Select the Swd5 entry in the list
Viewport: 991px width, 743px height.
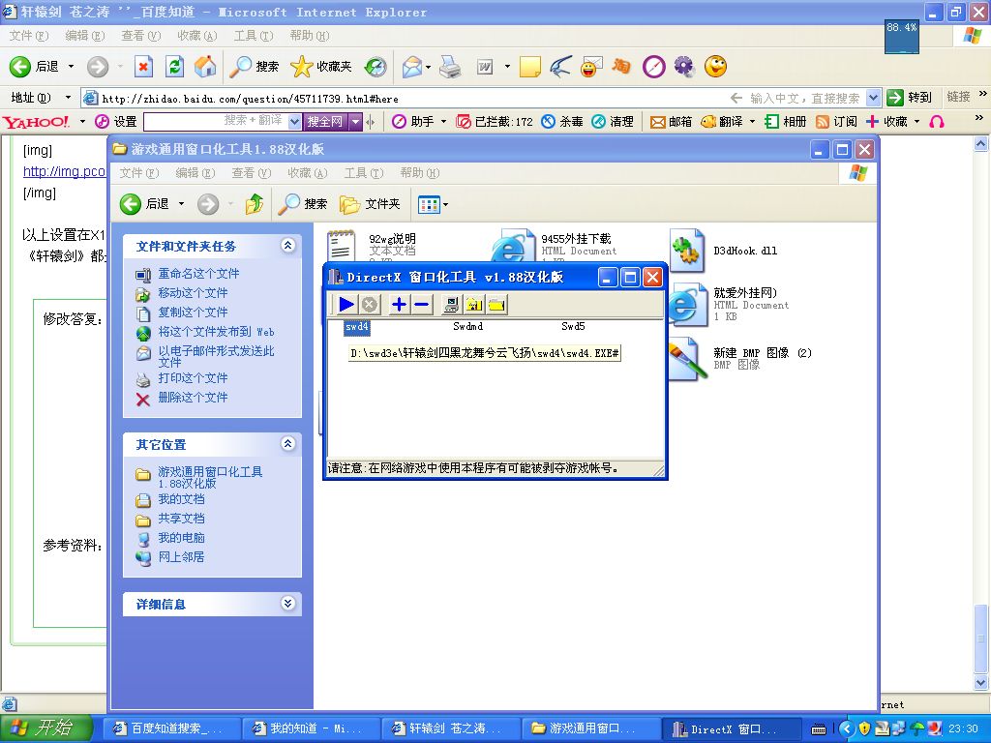coord(573,327)
